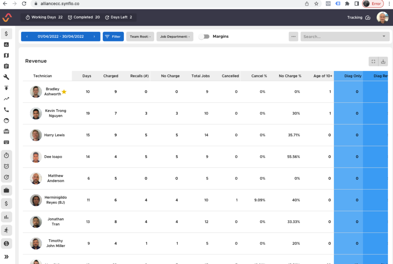Sort by the Charged column header
Screen dimensions: 393x264
click(x=111, y=76)
